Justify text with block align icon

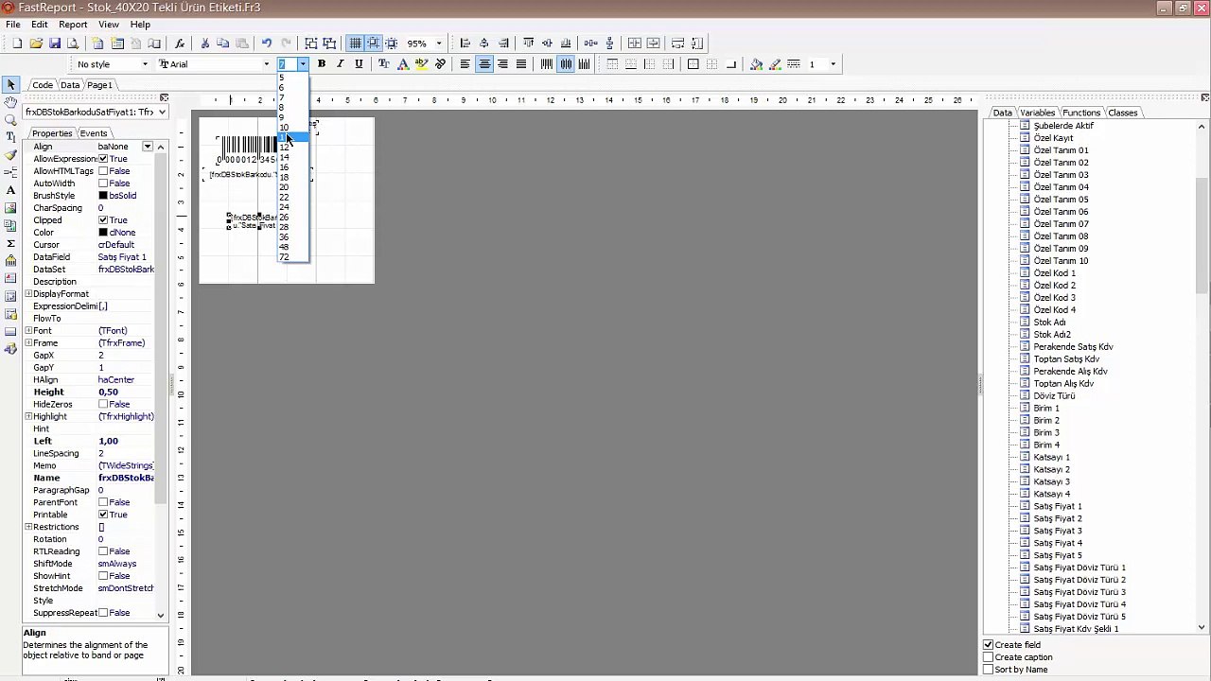[521, 64]
